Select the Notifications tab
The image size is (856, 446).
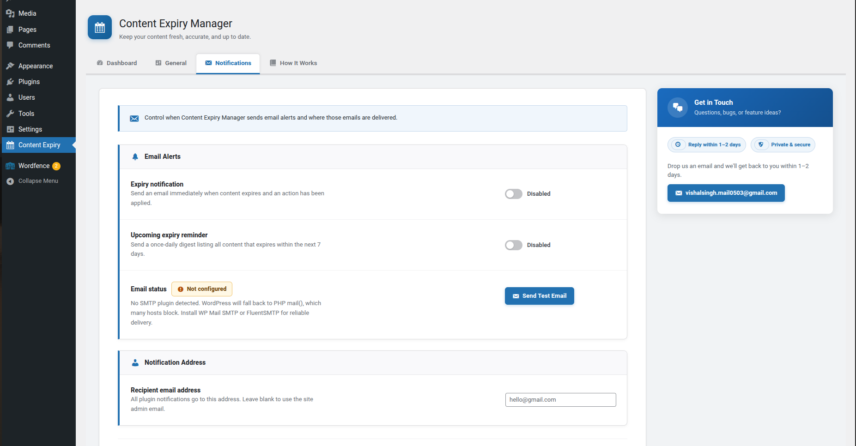[228, 63]
